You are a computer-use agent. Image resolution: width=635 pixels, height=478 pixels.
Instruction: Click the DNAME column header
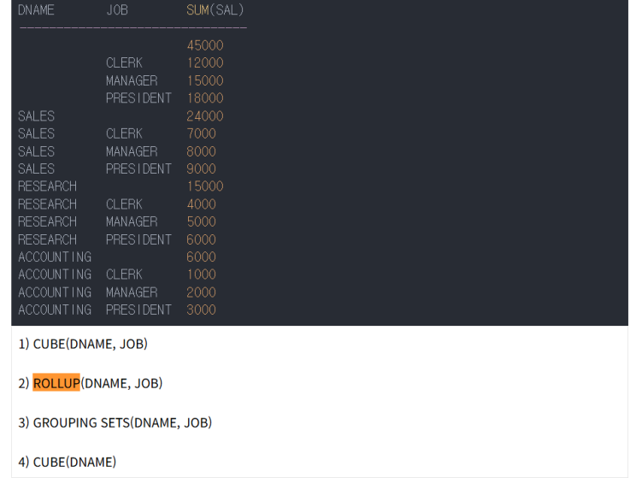coord(36,10)
